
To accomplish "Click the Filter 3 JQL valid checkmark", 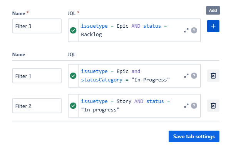I will [73, 30].
